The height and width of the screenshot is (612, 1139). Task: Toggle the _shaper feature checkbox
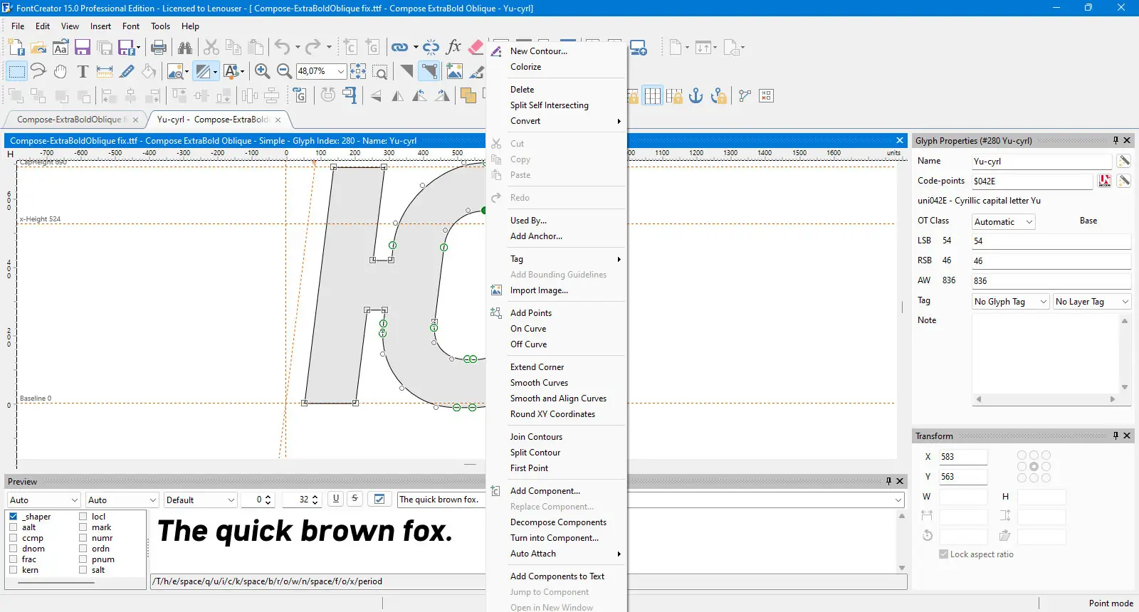14,517
